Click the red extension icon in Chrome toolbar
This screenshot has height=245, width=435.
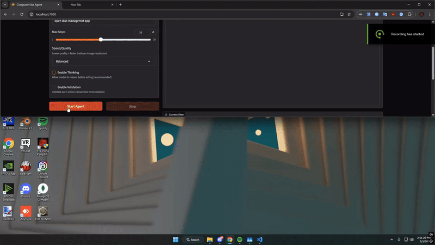[x=393, y=14]
